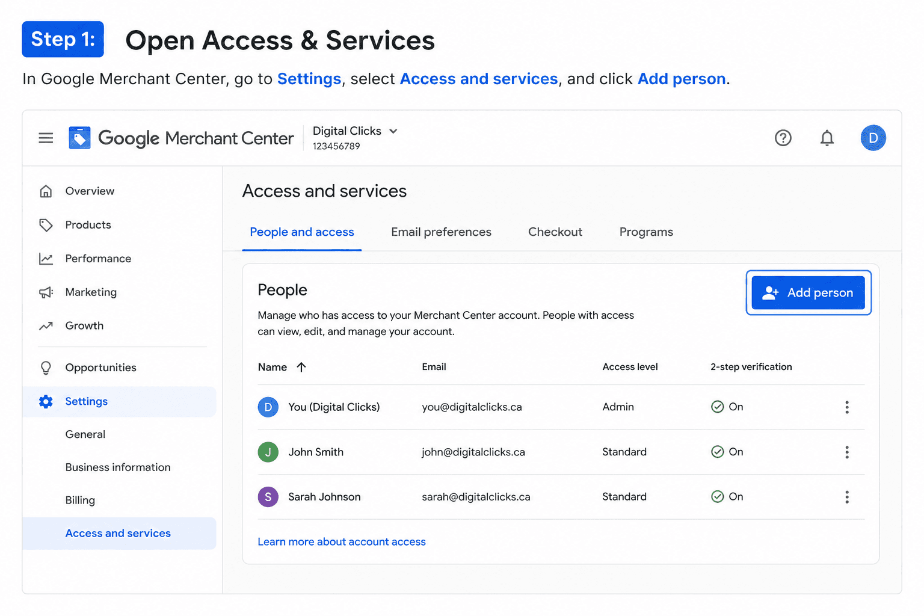Switch to the People and access tab
Viewport: 924px width, 616px height.
pos(301,232)
